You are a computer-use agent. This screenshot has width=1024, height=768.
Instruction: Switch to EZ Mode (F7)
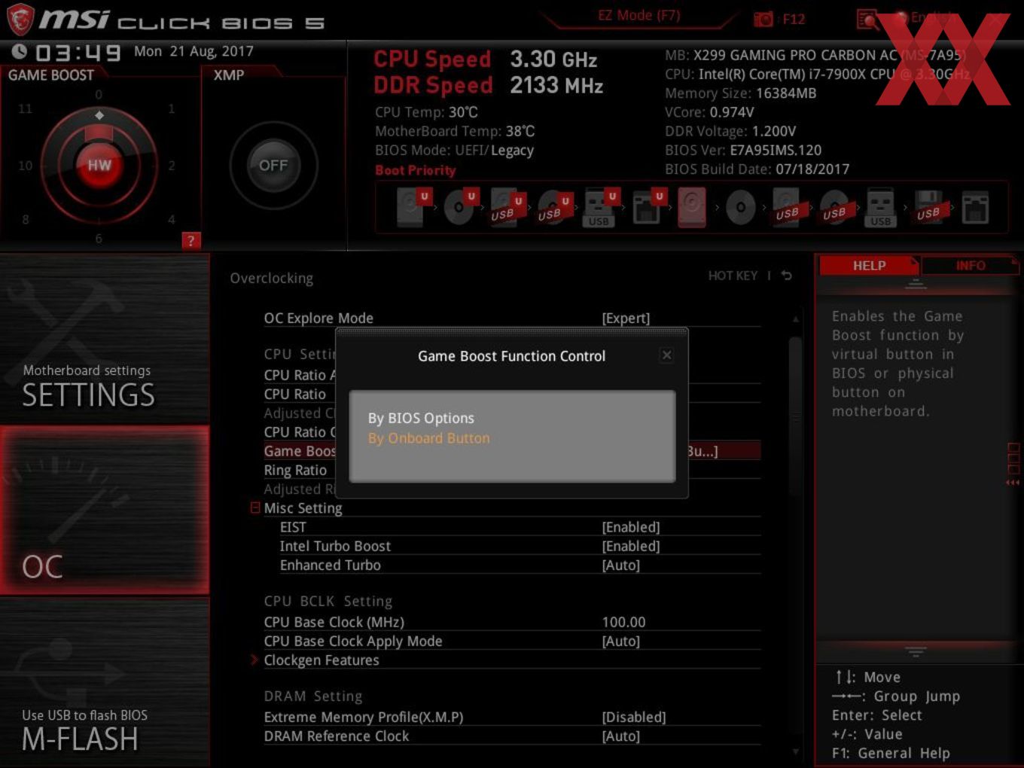[639, 15]
